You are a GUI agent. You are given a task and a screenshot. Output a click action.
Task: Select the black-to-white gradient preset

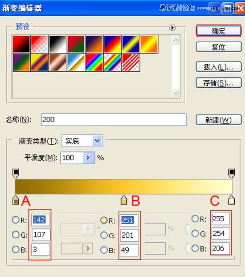[58, 44]
